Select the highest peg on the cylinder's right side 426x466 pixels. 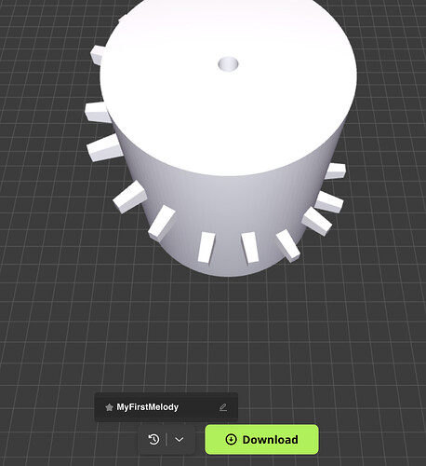click(x=335, y=171)
